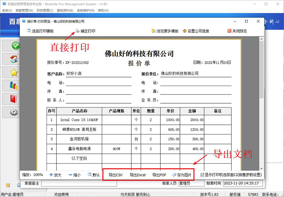The height and width of the screenshot is (197, 284).
Task: Reset zoom with 默认 button
Action: (93, 175)
